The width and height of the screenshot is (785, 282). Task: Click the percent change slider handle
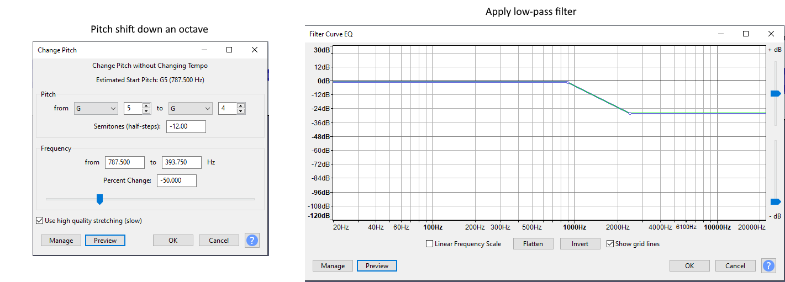point(99,199)
